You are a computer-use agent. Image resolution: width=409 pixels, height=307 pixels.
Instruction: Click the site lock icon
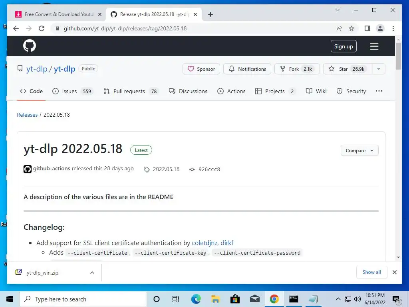pos(58,28)
